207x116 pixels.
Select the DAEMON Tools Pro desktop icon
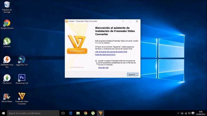point(7,62)
